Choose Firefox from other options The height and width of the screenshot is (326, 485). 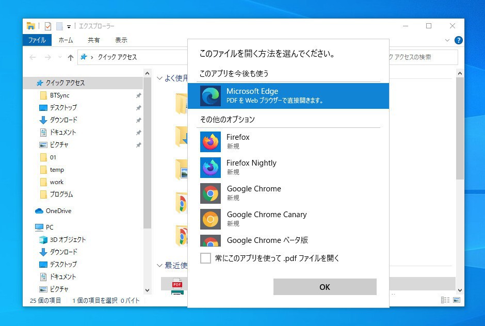(x=288, y=142)
